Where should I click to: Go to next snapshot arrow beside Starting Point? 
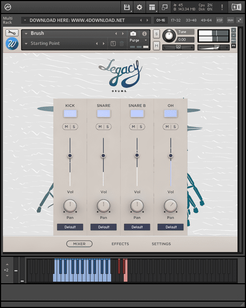tap(104, 43)
